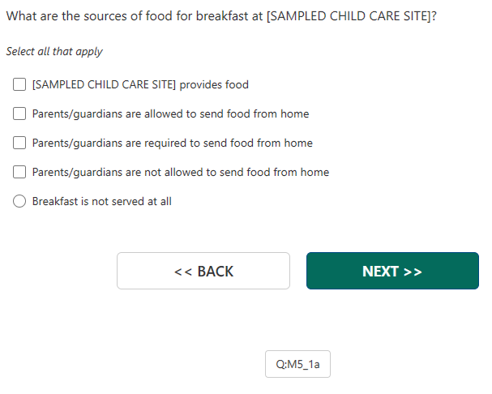This screenshot has height=394, width=492.
Task: Go back with the << BACK button
Action: click(x=203, y=271)
